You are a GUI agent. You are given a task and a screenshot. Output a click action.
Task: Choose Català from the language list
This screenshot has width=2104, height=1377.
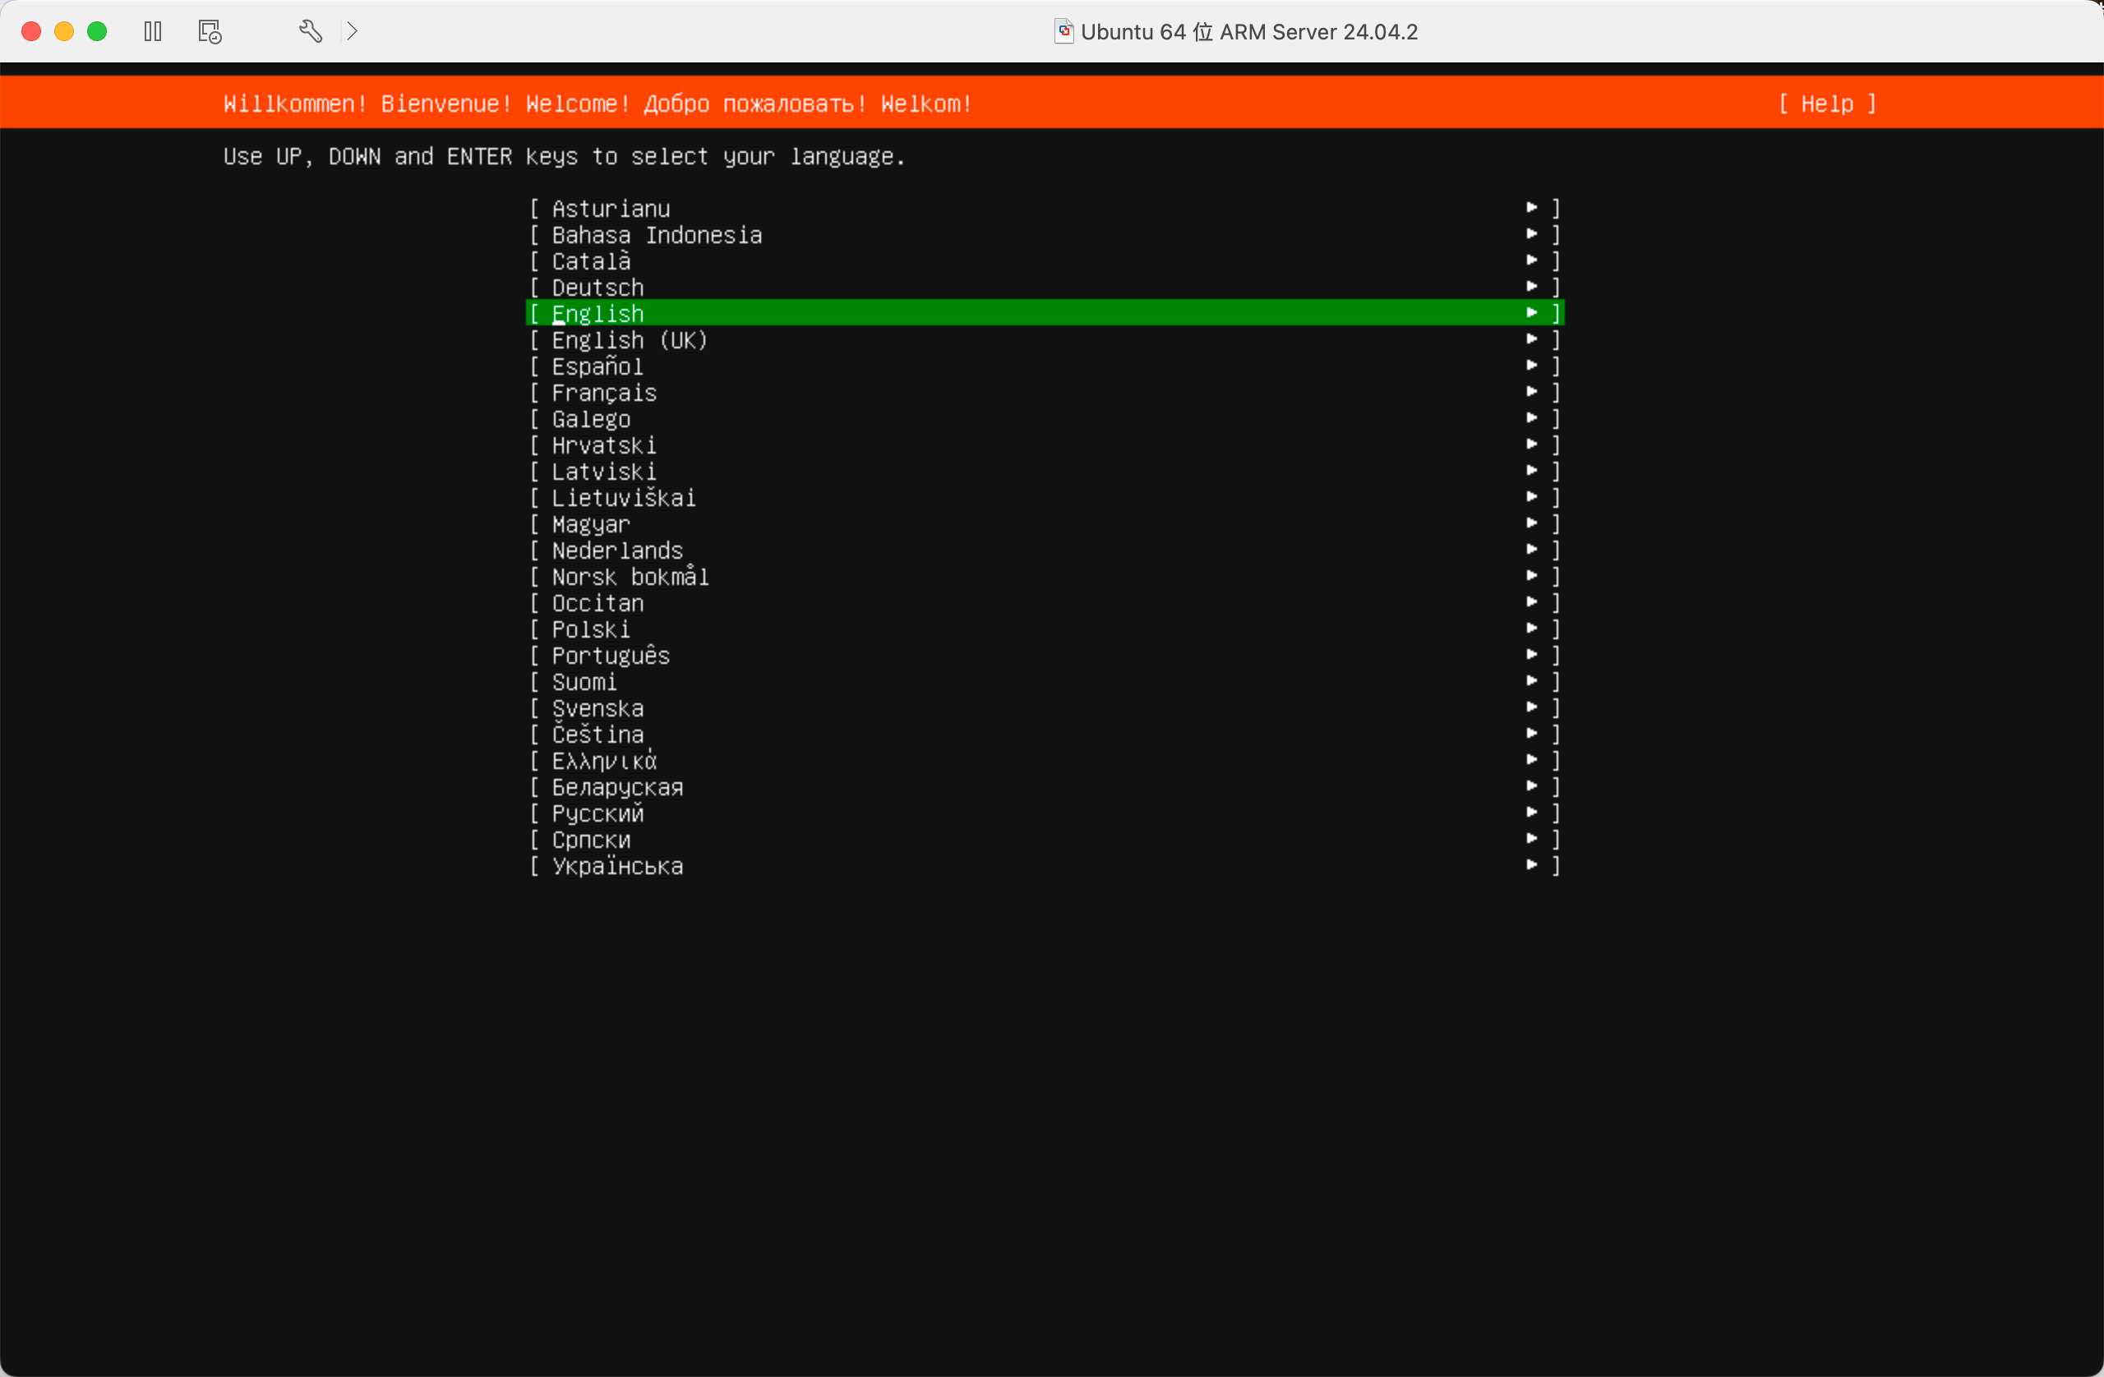[x=1045, y=261]
